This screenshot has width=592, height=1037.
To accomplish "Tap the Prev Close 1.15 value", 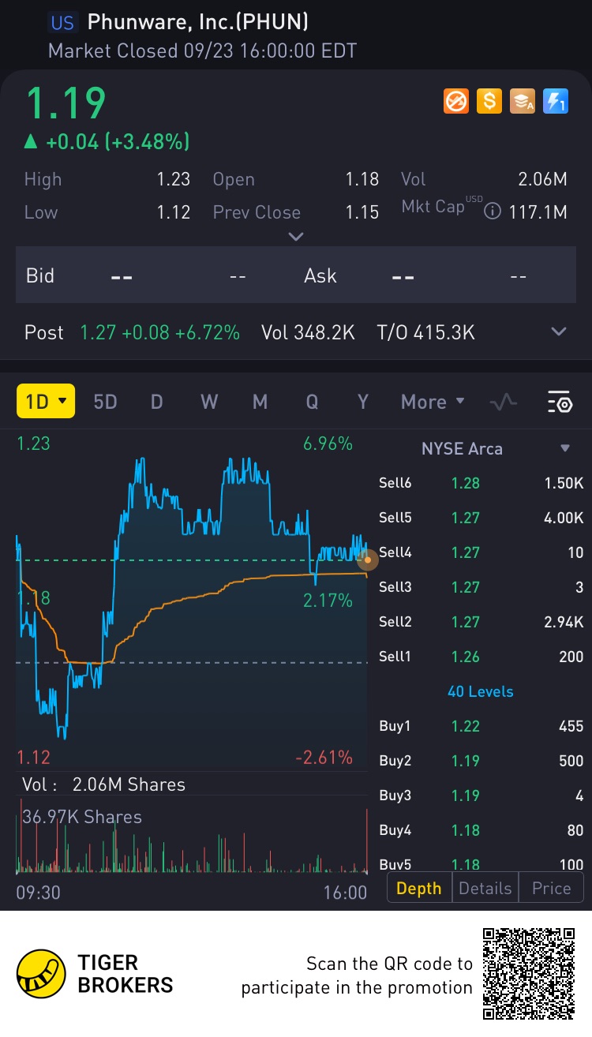I will (x=362, y=212).
